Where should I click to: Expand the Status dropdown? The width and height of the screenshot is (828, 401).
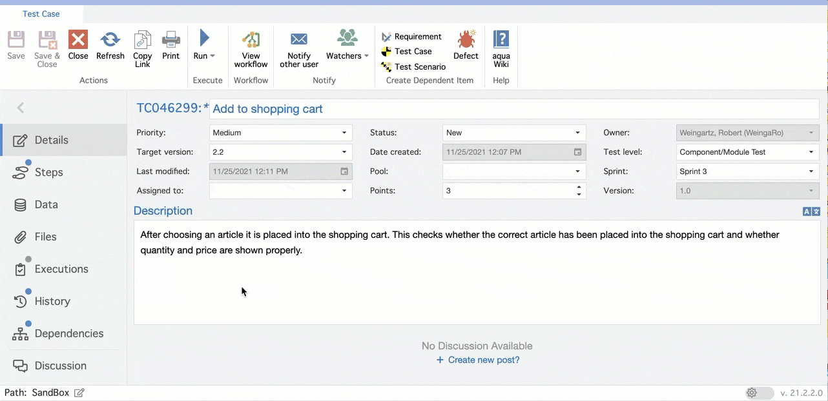click(x=577, y=133)
